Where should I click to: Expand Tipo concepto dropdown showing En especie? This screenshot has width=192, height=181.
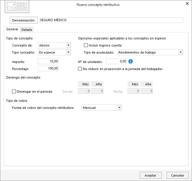click(x=54, y=52)
